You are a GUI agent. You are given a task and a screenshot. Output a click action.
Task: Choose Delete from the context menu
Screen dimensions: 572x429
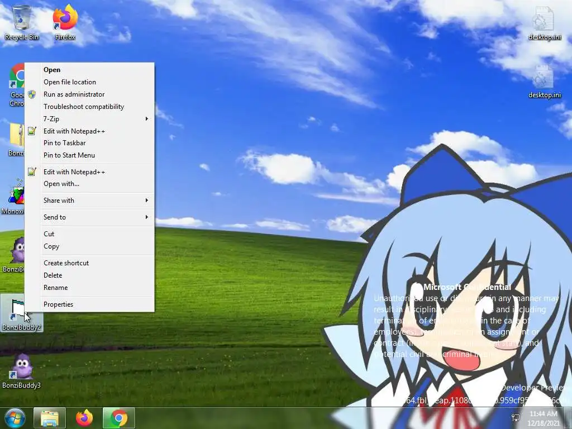[89, 275]
